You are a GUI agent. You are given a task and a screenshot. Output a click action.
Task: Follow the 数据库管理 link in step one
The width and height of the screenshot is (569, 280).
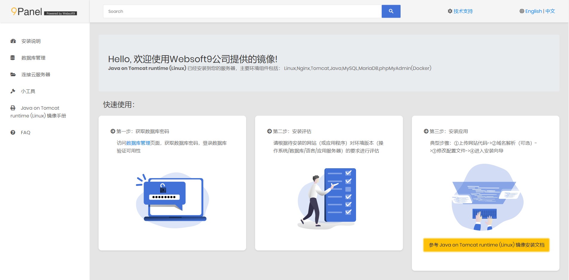[138, 143]
